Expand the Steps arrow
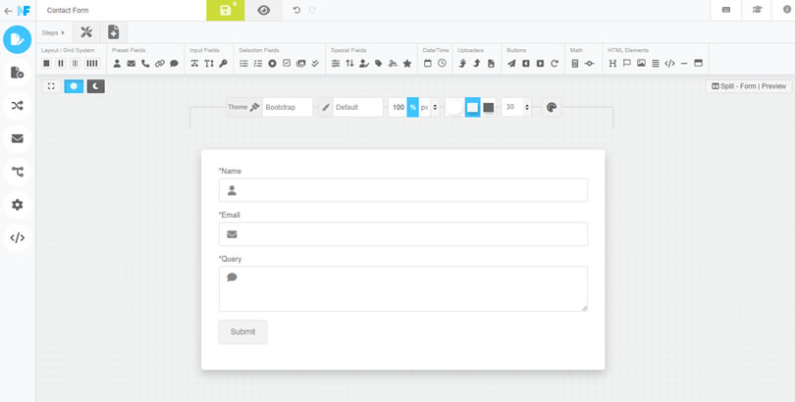 point(63,33)
